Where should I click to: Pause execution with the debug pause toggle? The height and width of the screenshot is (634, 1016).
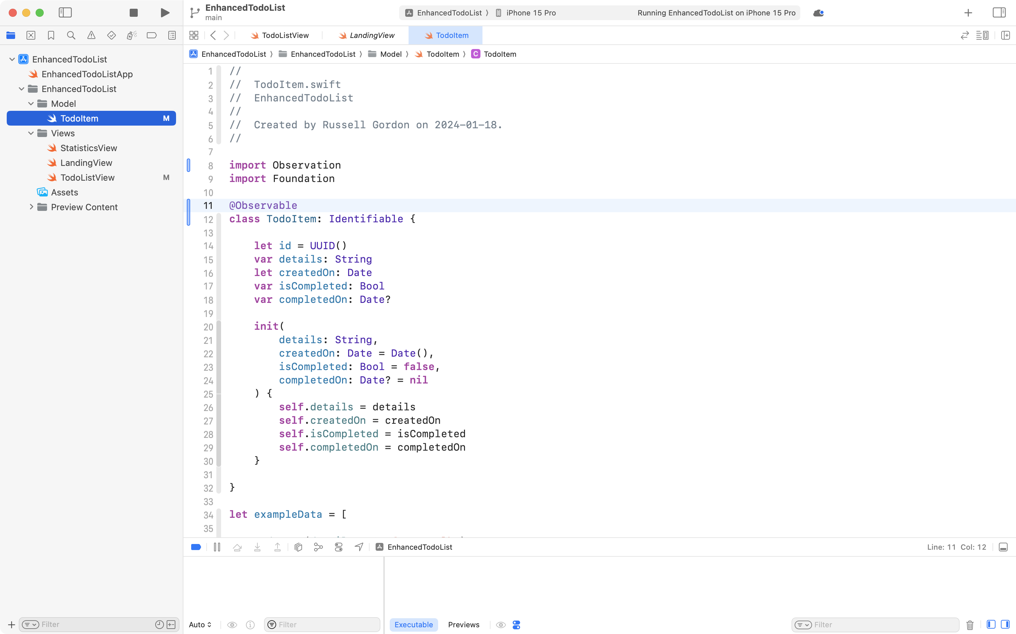point(217,547)
